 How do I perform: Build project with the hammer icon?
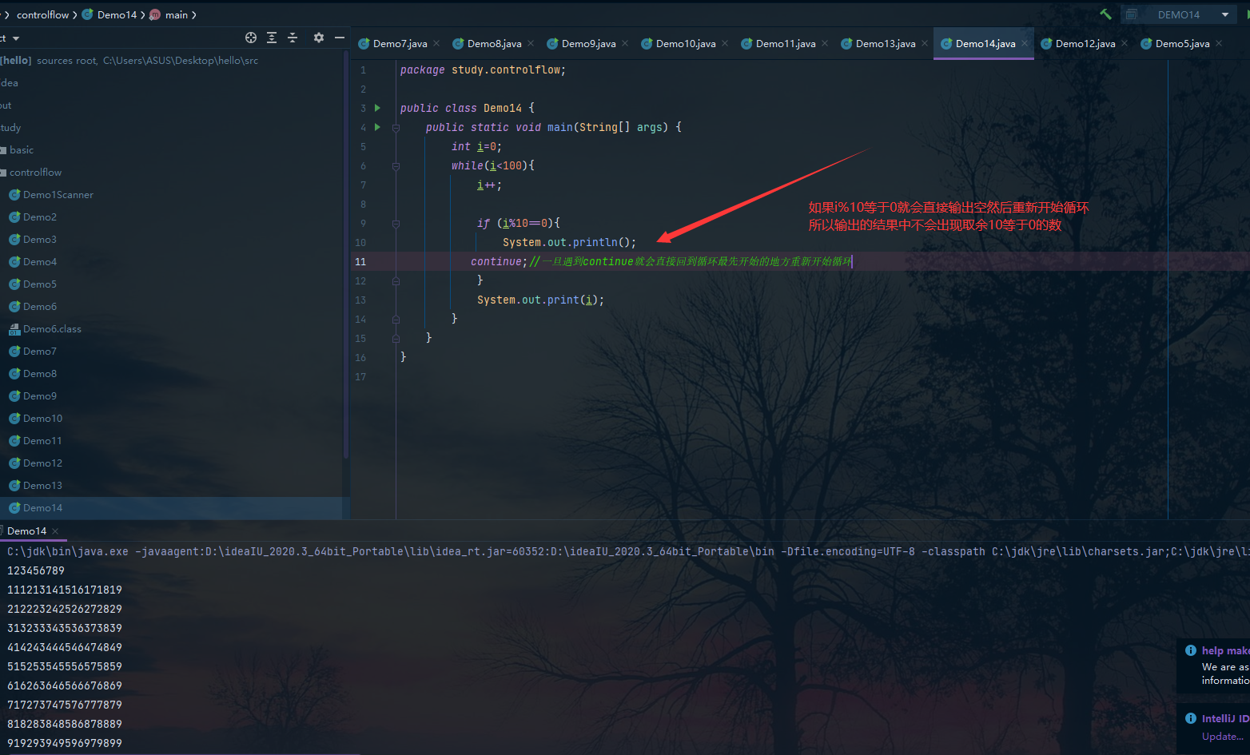1105,14
